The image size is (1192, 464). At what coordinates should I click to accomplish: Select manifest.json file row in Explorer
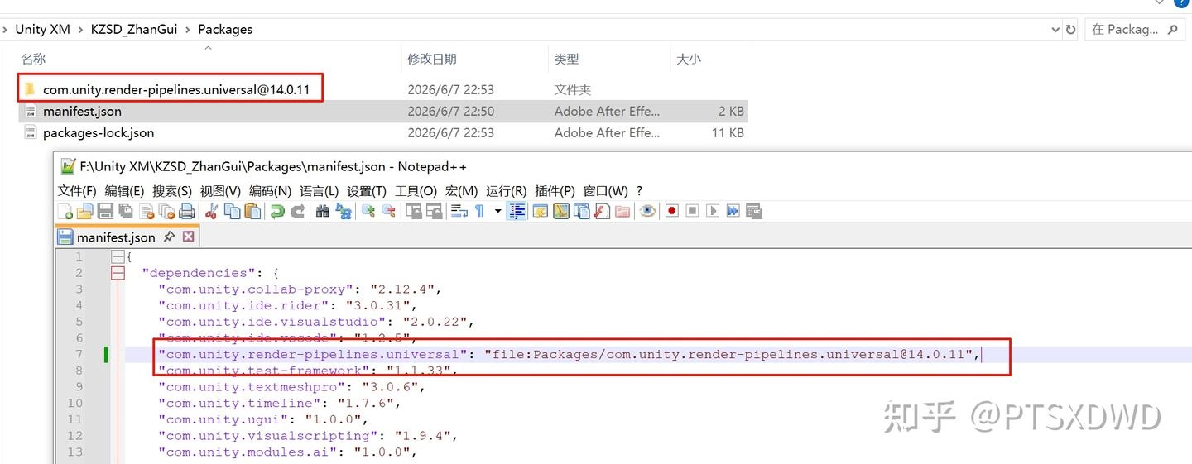(383, 111)
